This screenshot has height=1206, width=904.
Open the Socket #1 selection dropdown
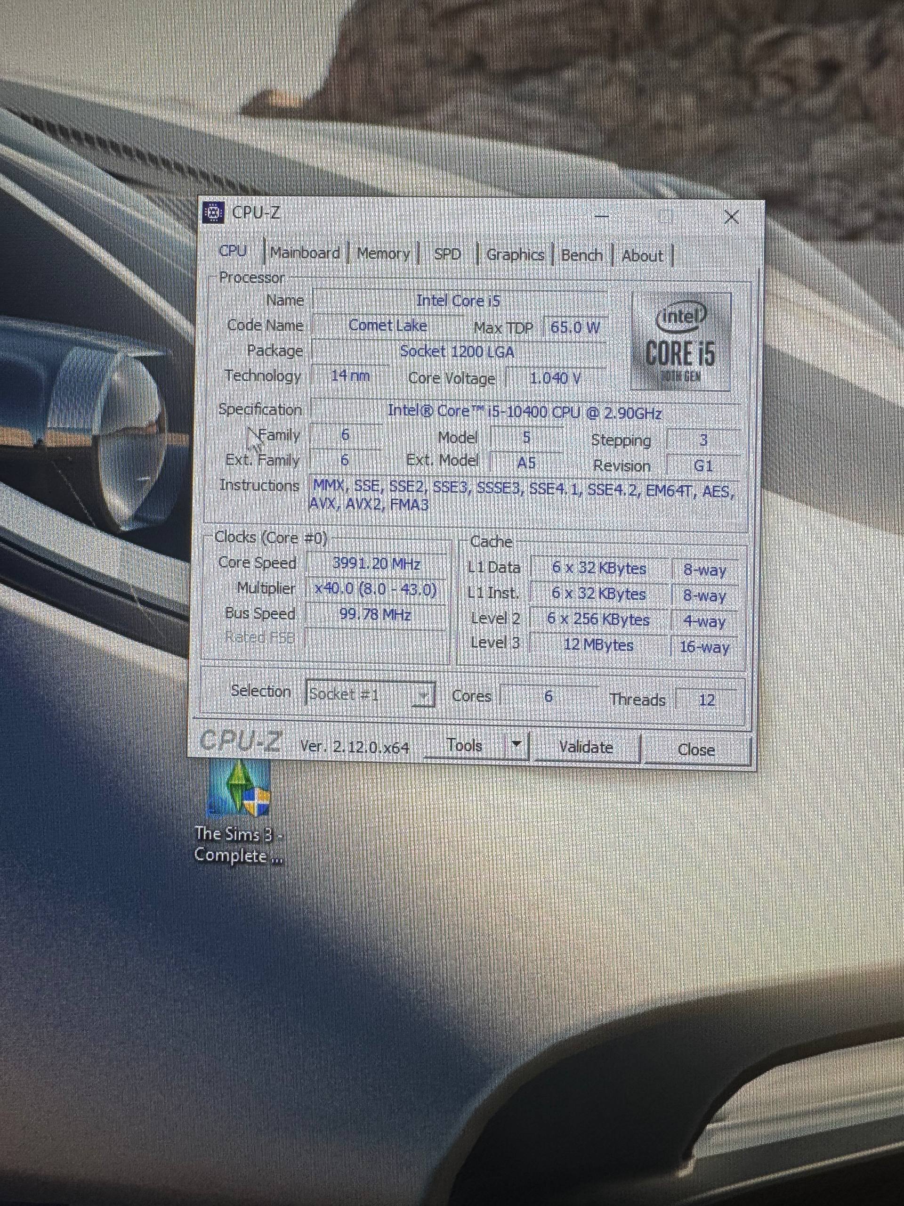click(371, 694)
